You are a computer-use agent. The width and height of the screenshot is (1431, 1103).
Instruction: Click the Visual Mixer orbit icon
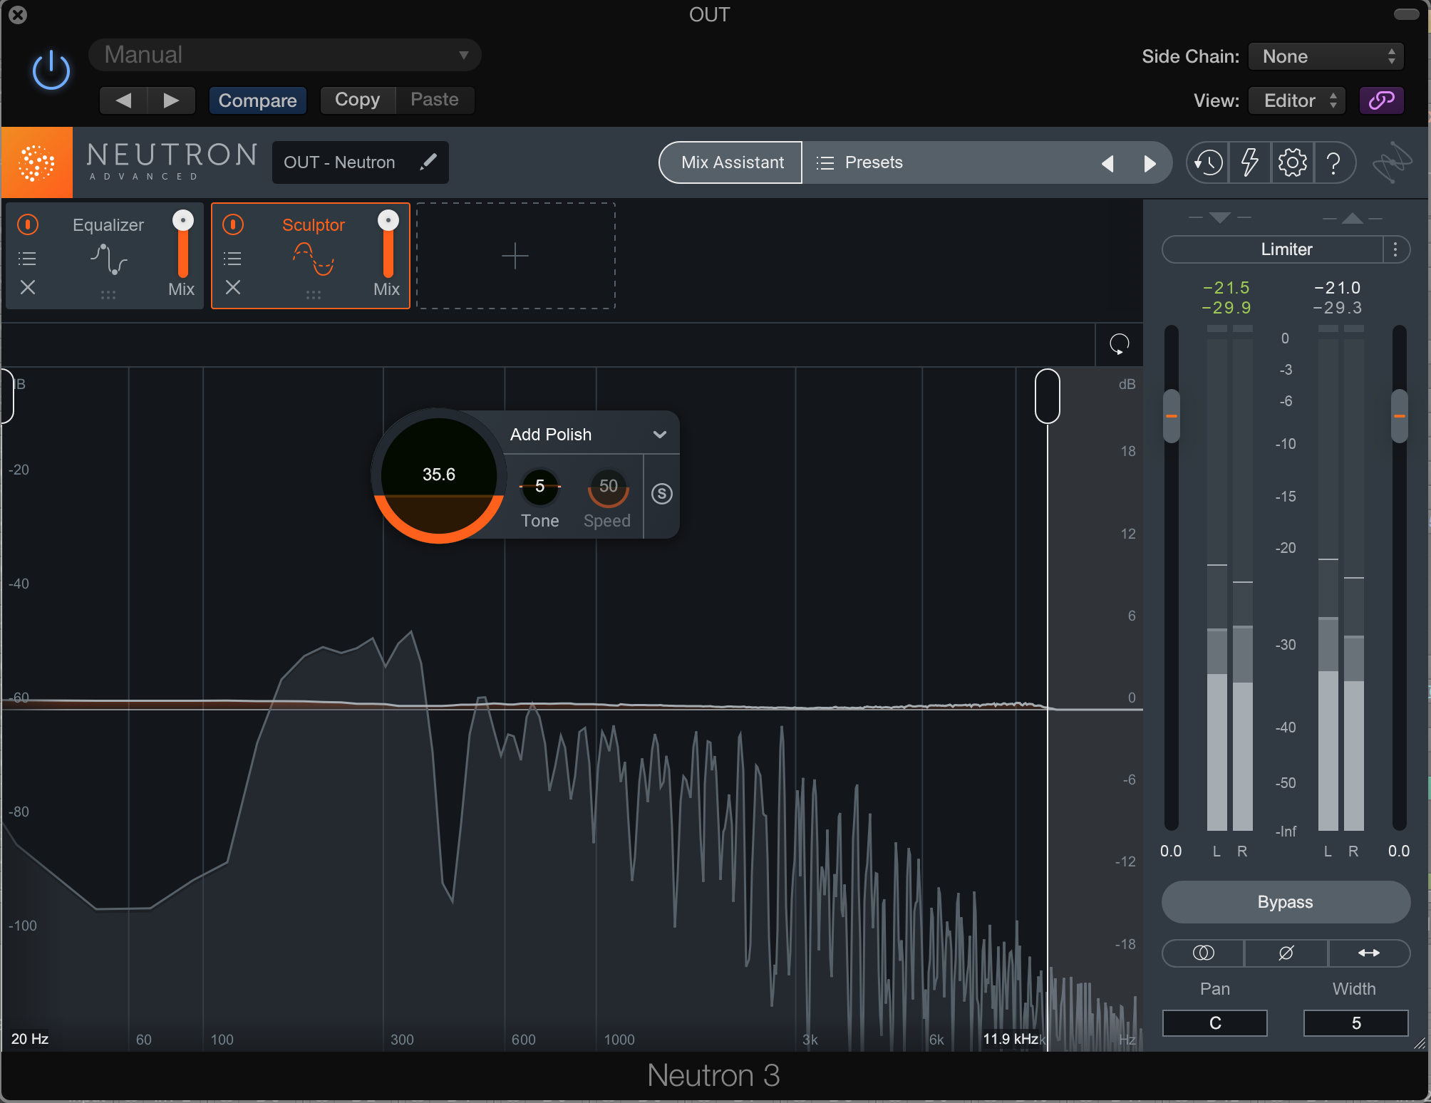(x=1391, y=163)
